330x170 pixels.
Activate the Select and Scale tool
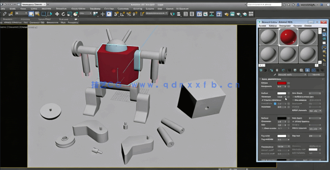pyautogui.click(x=69, y=14)
